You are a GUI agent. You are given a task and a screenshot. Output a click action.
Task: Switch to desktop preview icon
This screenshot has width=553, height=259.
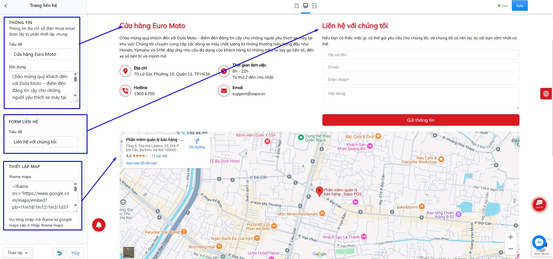coord(306,6)
